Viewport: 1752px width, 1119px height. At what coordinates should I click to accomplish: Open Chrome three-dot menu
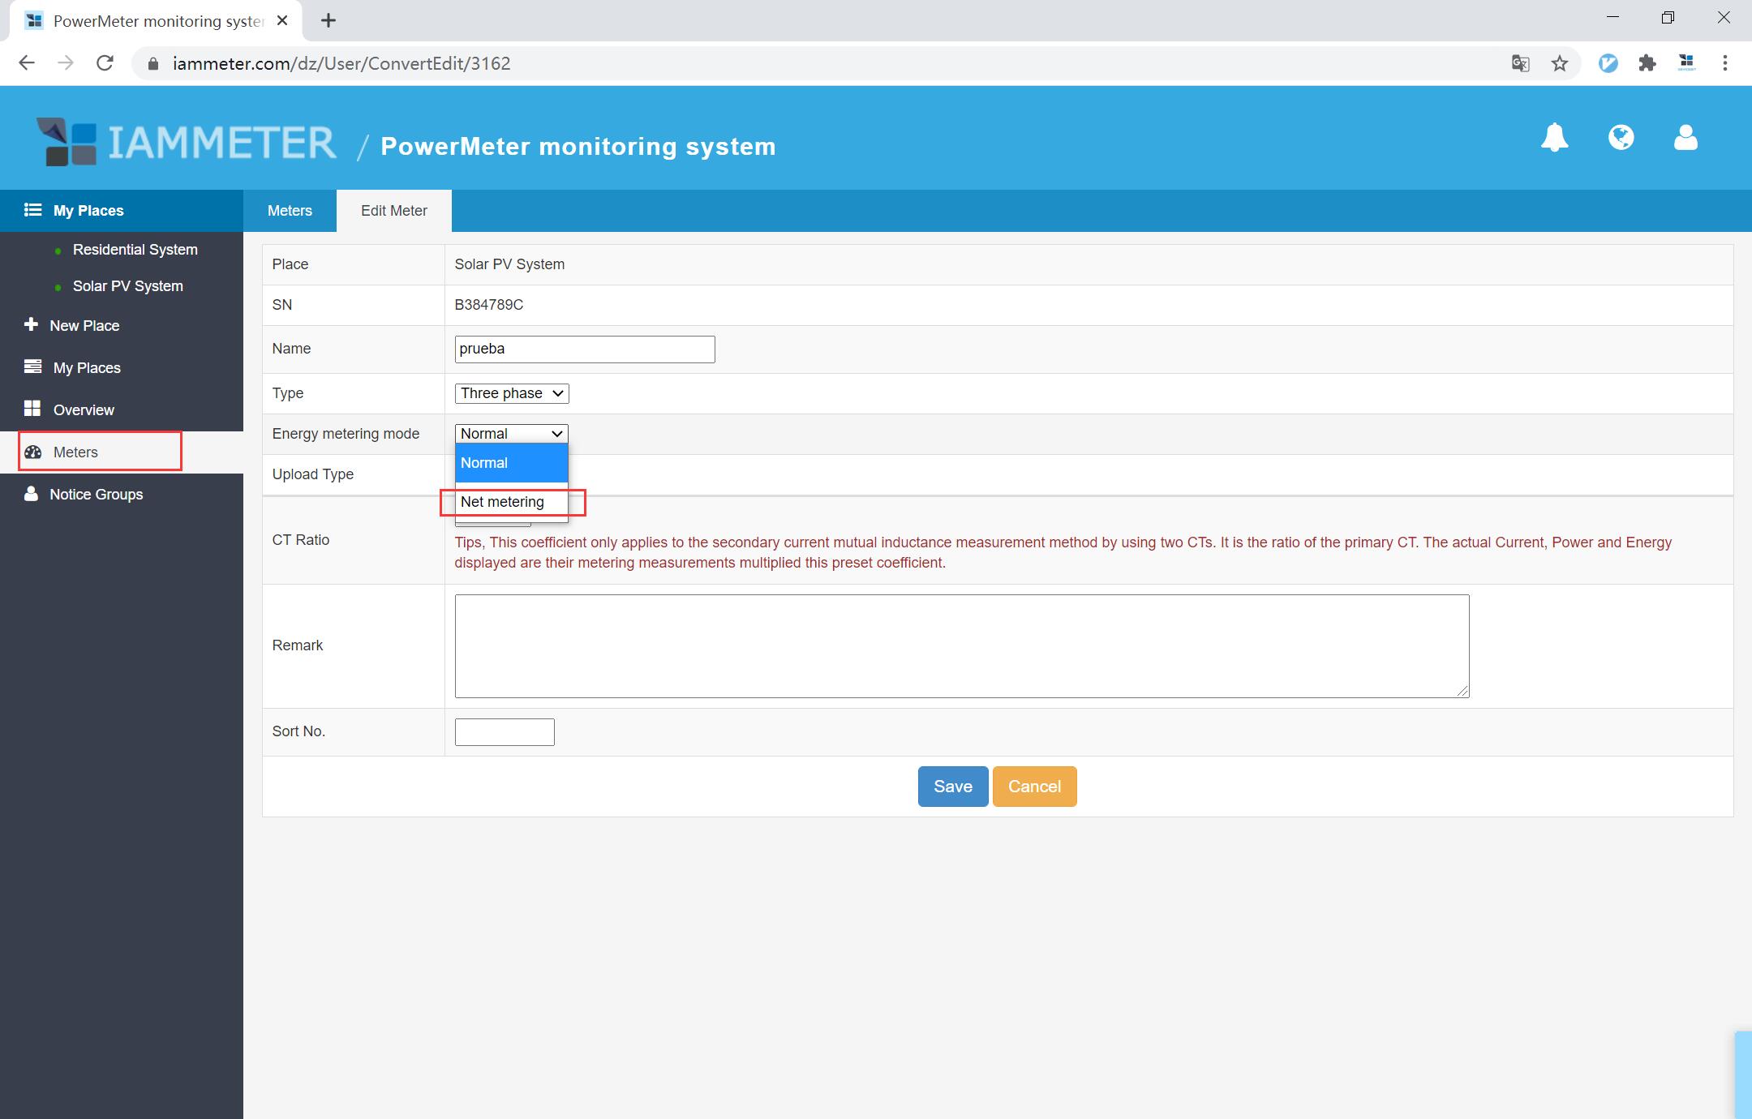[x=1724, y=63]
